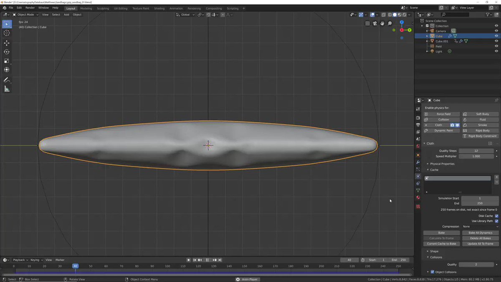Open the Object Mode dropdown
Viewport: 501px width, 282px height.
point(25,15)
